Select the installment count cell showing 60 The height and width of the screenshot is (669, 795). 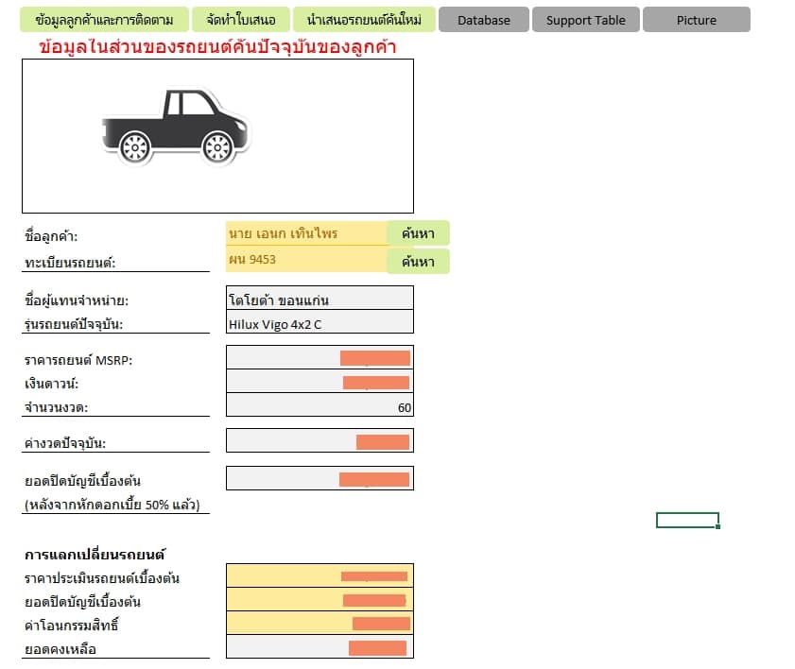click(320, 405)
